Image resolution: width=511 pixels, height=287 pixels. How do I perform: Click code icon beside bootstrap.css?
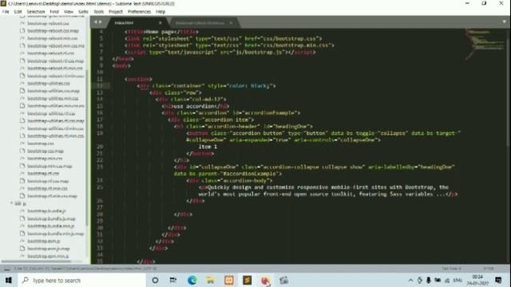point(22,143)
